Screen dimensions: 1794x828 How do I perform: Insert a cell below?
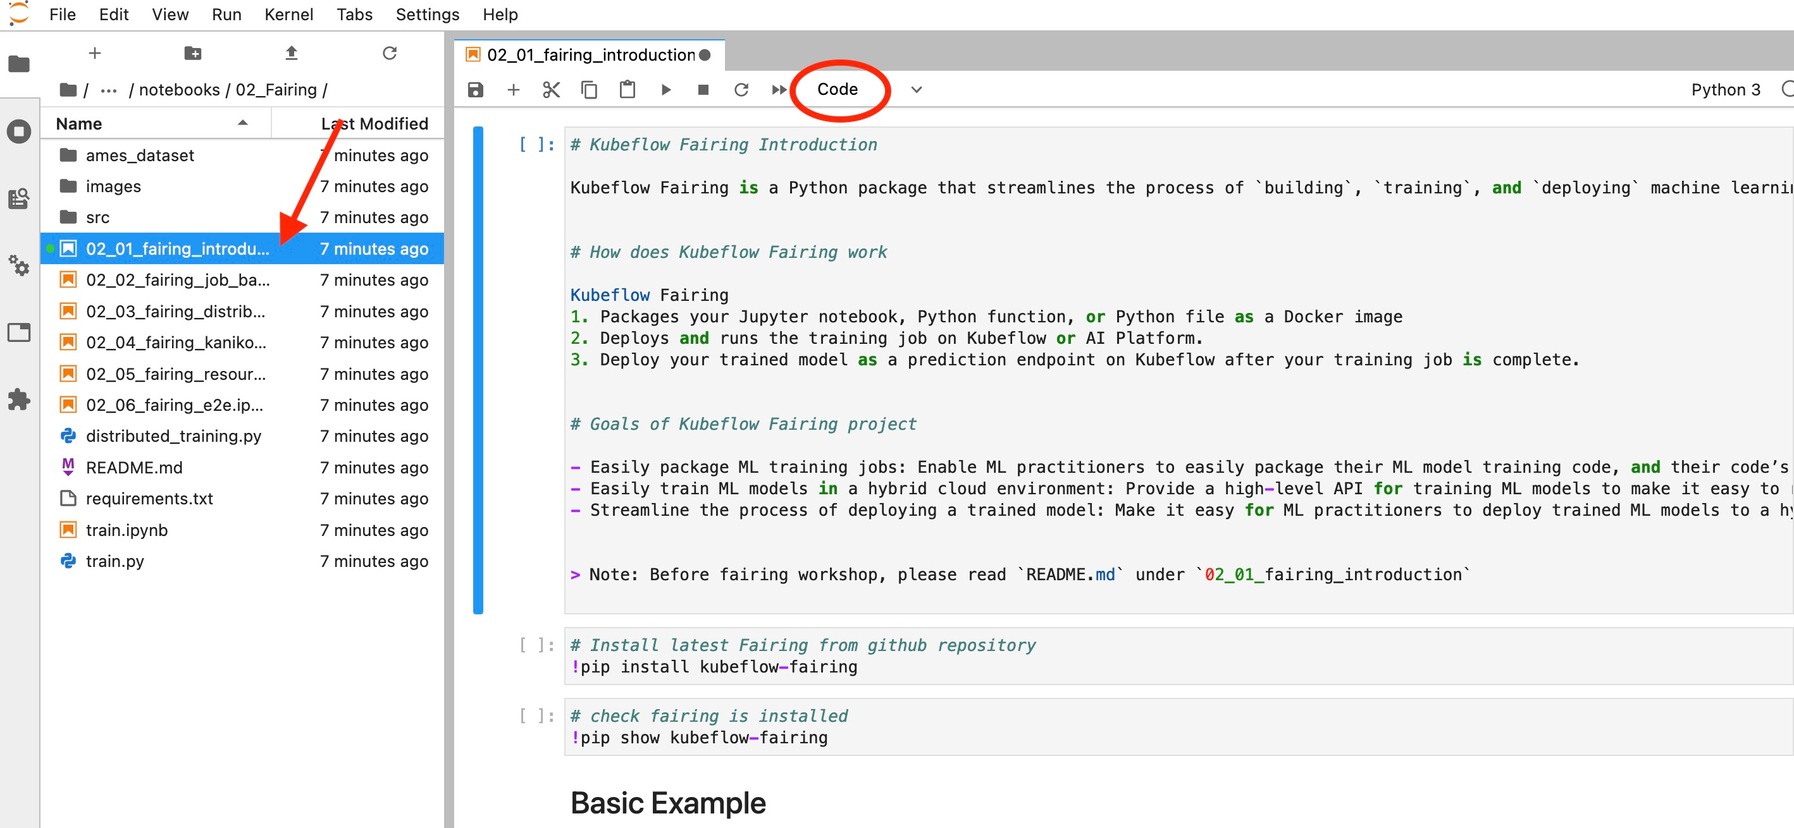click(x=513, y=90)
